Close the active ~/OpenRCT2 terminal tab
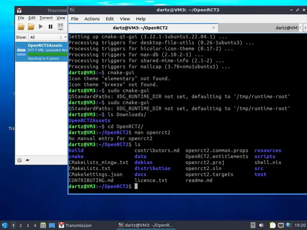Viewport: 307px width, 230px height. point(213,28)
